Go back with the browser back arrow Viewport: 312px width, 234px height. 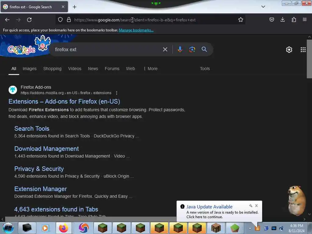pos(7,20)
